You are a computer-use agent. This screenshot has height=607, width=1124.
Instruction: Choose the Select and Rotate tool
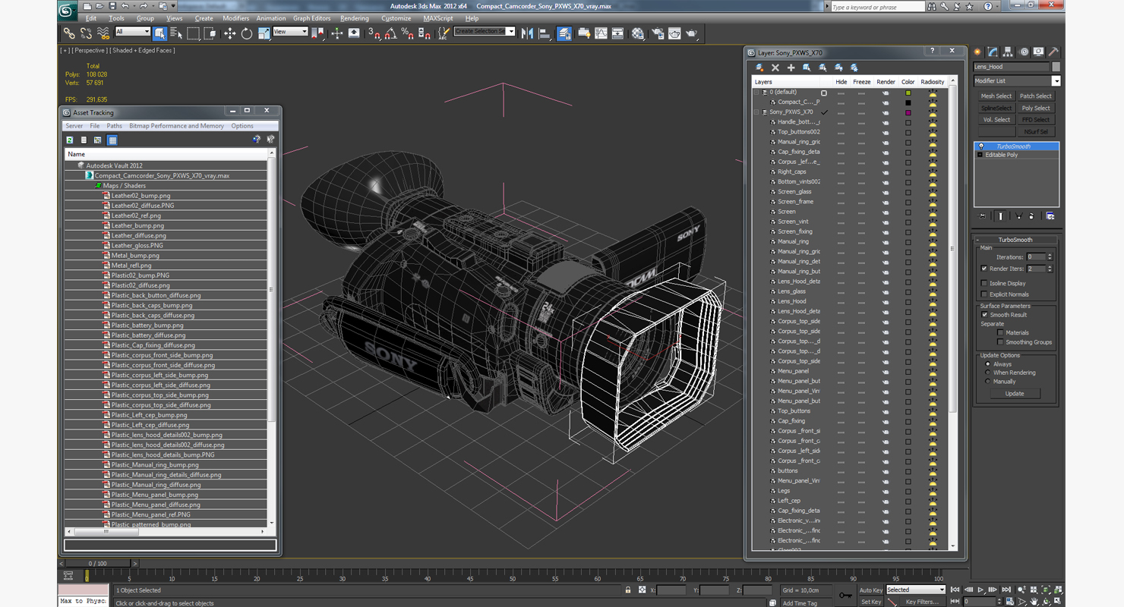tap(246, 33)
